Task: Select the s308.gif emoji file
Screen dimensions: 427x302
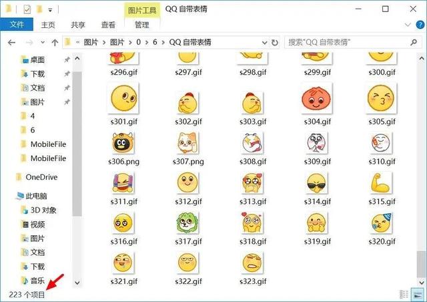Action: (252, 143)
